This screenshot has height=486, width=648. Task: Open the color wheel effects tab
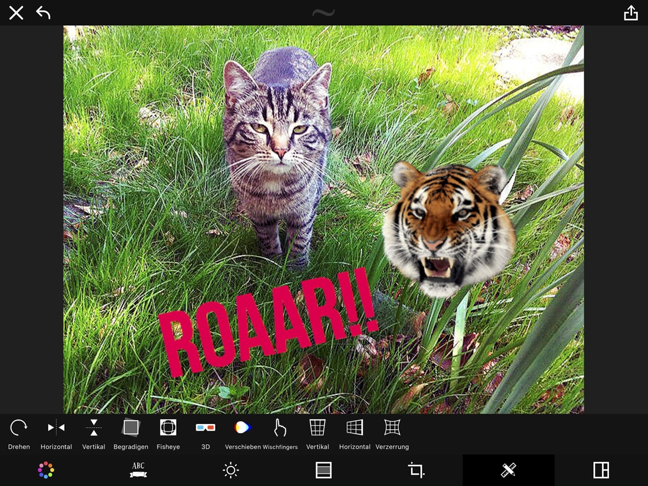[46, 470]
